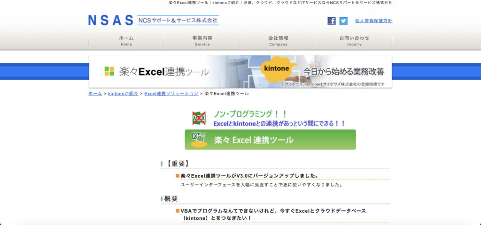Click the サイボウズ trademark notice text
The height and width of the screenshot is (225, 481).
pos(332,84)
